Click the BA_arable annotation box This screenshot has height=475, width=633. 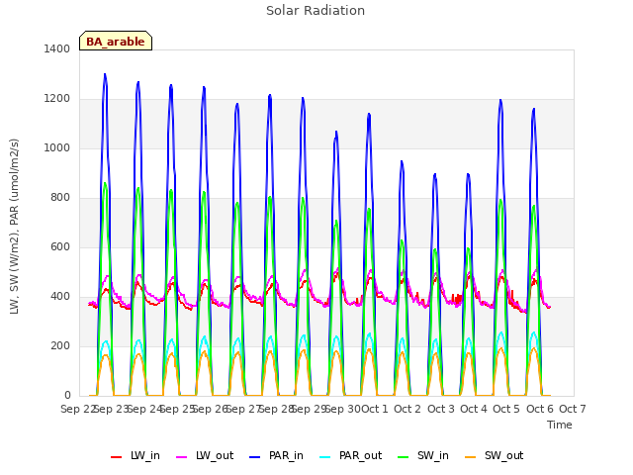click(x=116, y=41)
